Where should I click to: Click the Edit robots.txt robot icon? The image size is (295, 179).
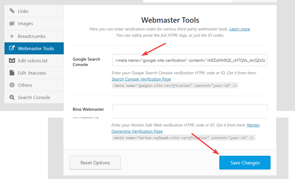12,61
